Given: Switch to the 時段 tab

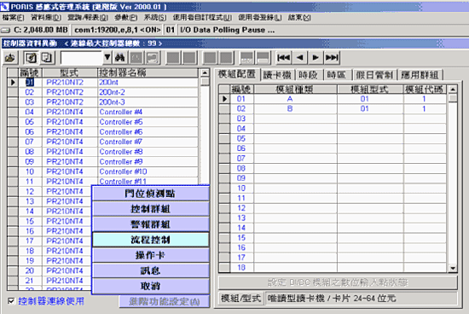Looking at the screenshot, I should click(x=309, y=75).
